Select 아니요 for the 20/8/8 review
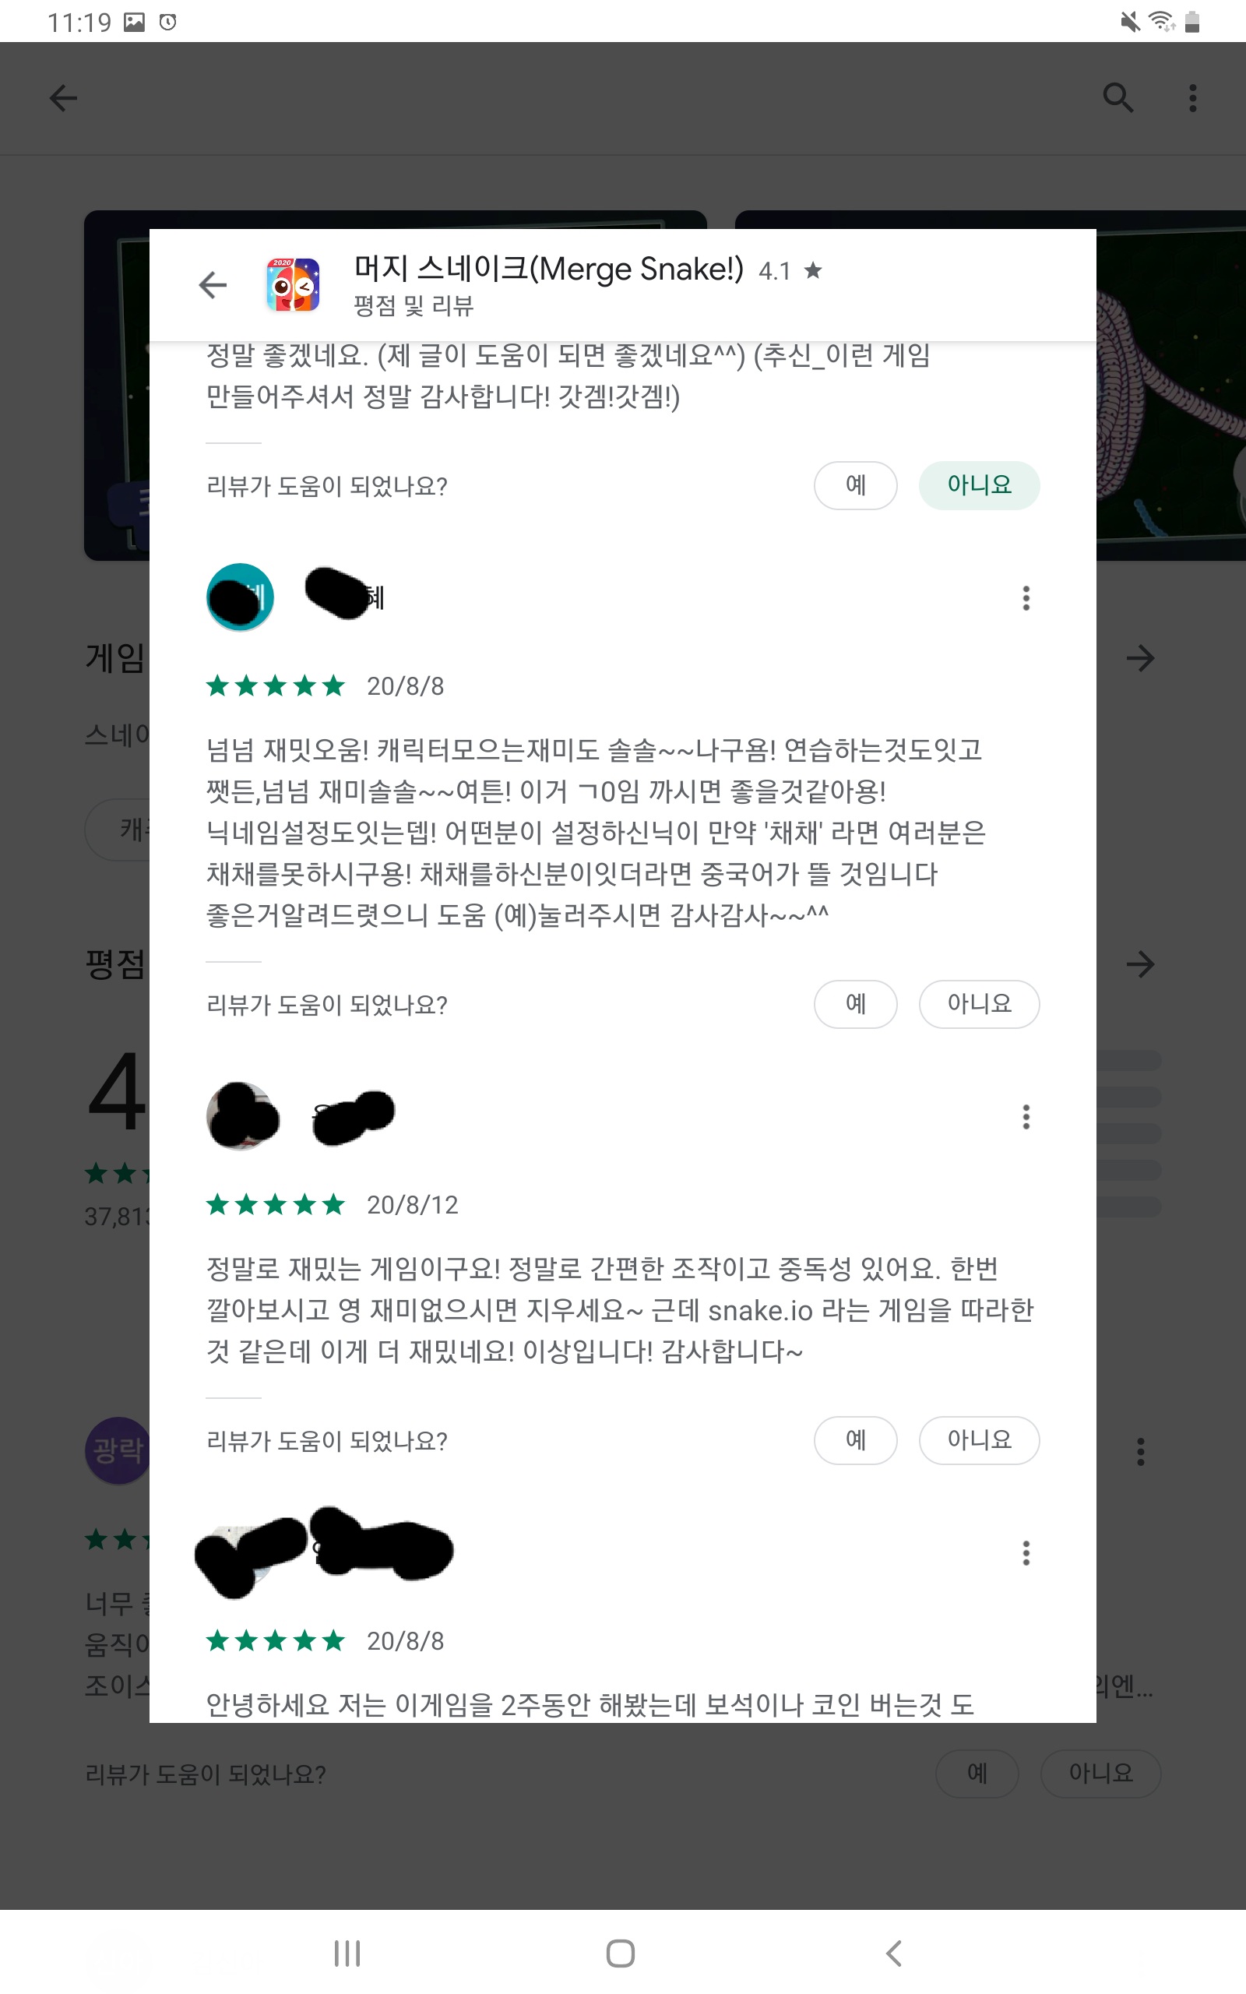This screenshot has height=1994, width=1246. (979, 1005)
